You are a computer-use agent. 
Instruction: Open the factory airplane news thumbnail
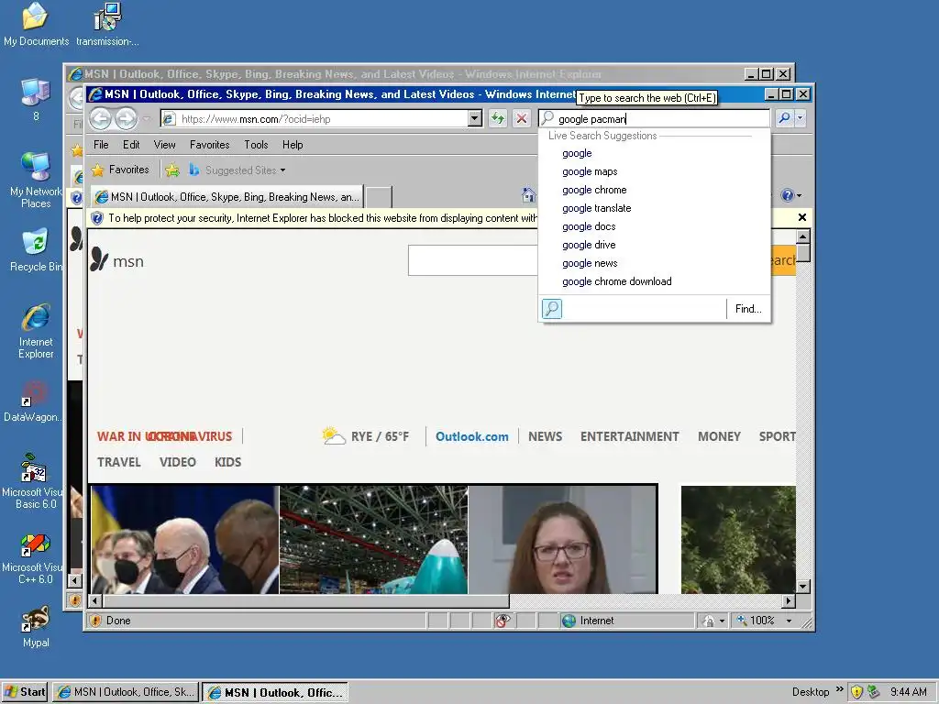(374, 539)
